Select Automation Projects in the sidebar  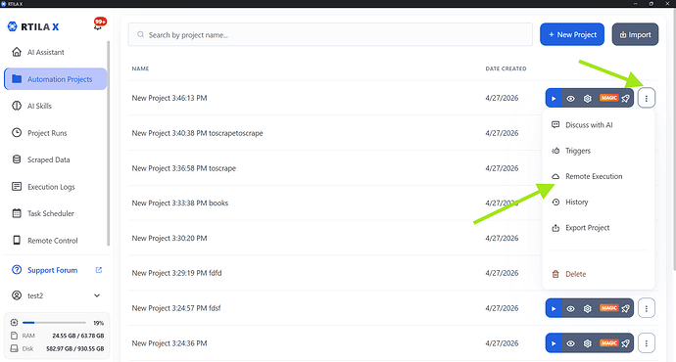(55, 79)
